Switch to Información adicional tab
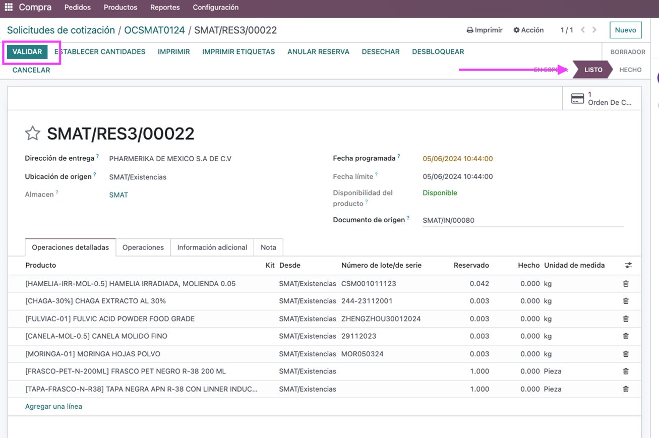This screenshot has width=659, height=438. pyautogui.click(x=212, y=247)
